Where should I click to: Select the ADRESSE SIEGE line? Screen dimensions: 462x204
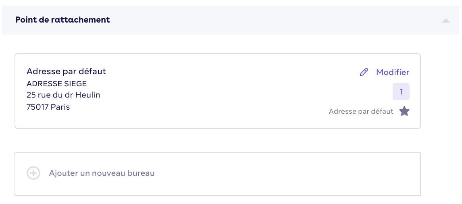point(56,84)
